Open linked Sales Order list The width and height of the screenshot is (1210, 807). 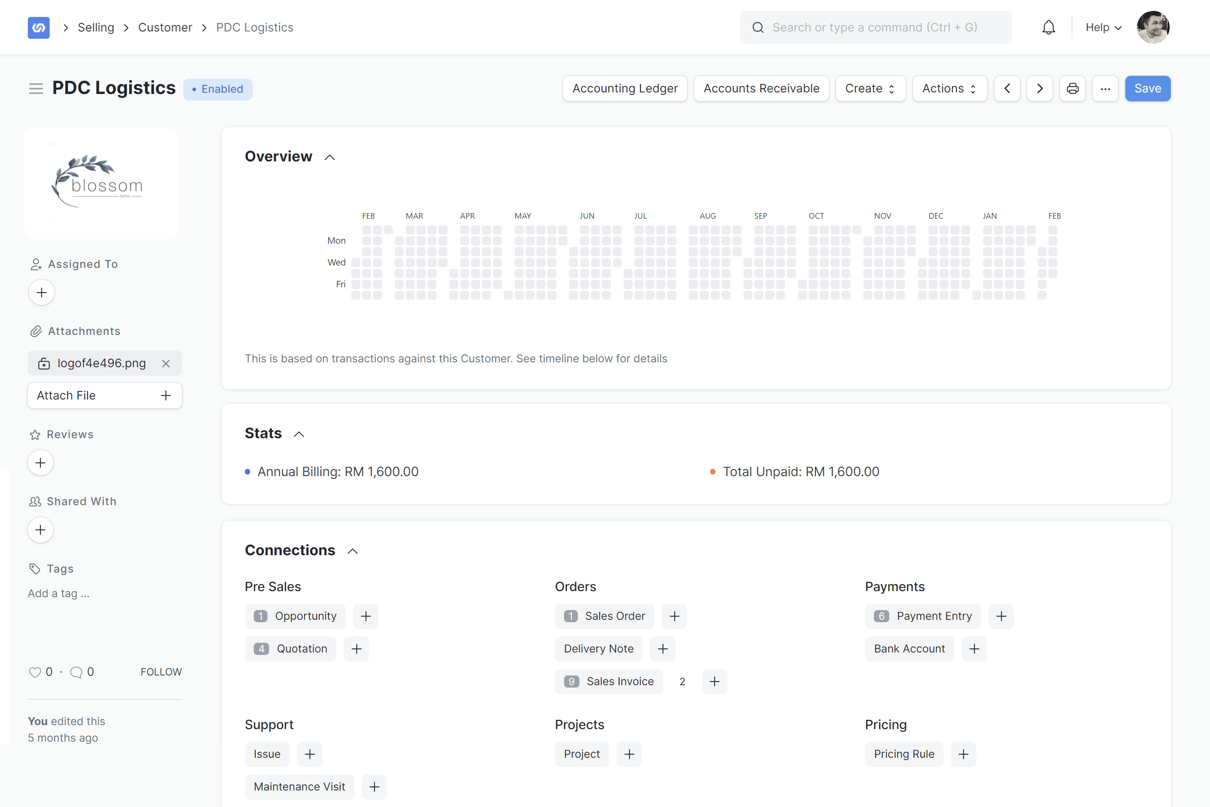604,616
